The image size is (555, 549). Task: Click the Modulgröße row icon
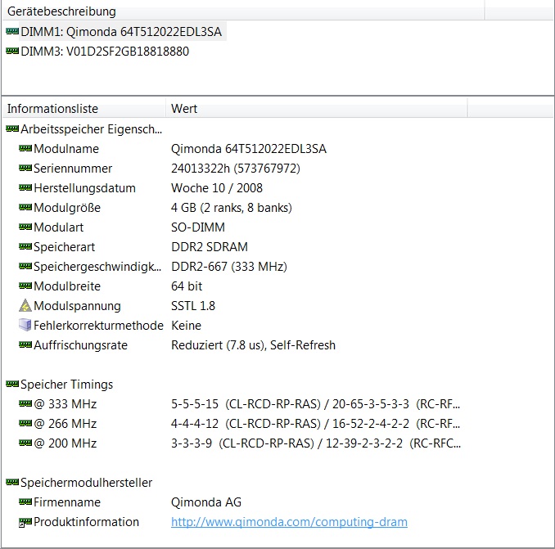click(x=25, y=207)
